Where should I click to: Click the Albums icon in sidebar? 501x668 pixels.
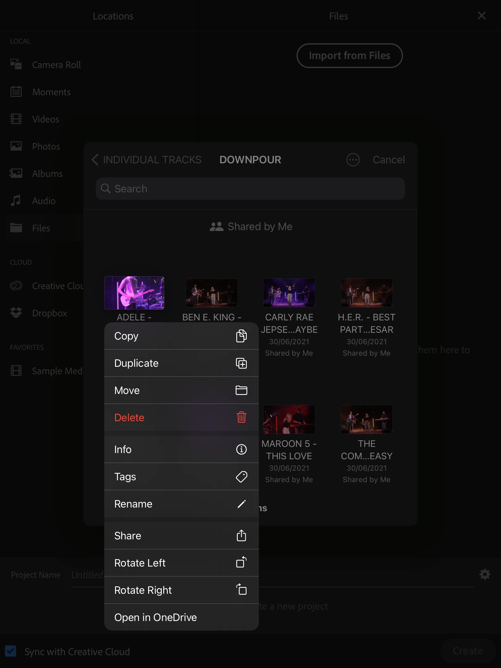[x=16, y=173]
